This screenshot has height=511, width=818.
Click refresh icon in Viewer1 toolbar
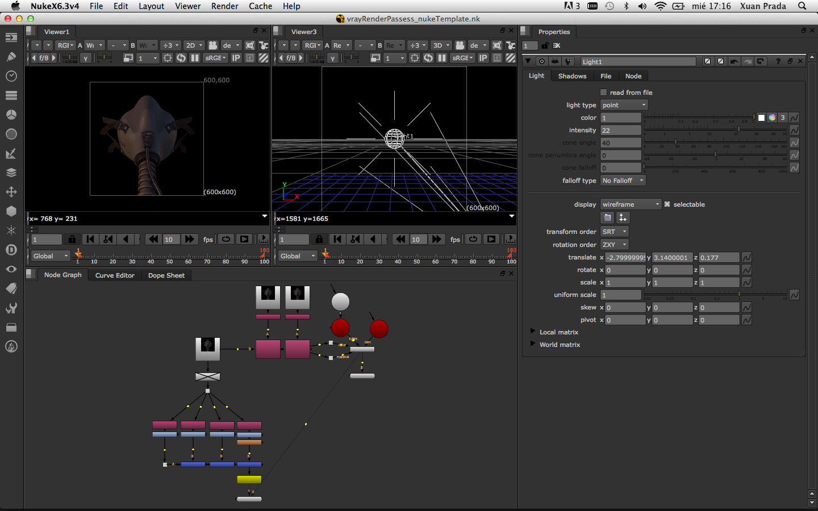tap(181, 58)
